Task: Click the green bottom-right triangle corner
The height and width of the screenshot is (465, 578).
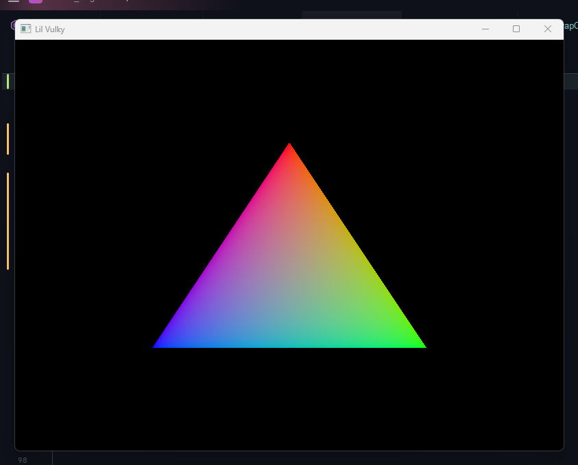Action: (x=422, y=344)
